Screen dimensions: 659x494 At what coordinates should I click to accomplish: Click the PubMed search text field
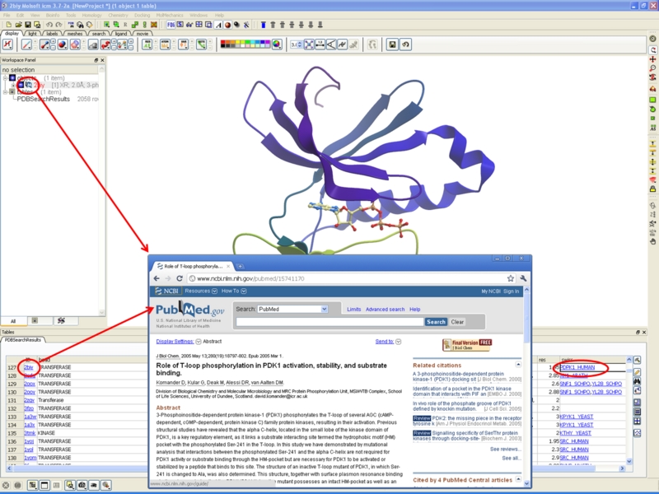(329, 322)
